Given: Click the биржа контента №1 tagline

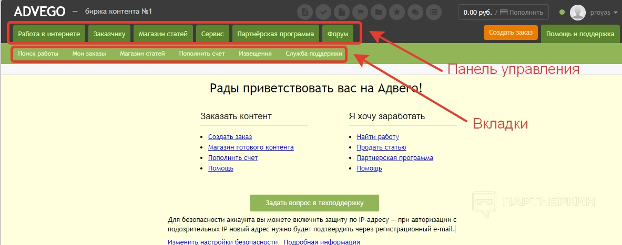Looking at the screenshot, I should click(119, 12).
